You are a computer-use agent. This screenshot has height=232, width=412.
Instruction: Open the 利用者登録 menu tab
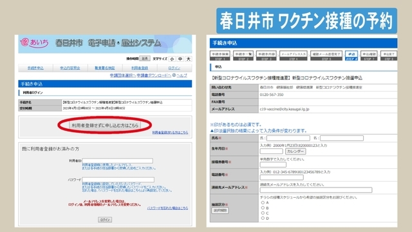coord(140,68)
